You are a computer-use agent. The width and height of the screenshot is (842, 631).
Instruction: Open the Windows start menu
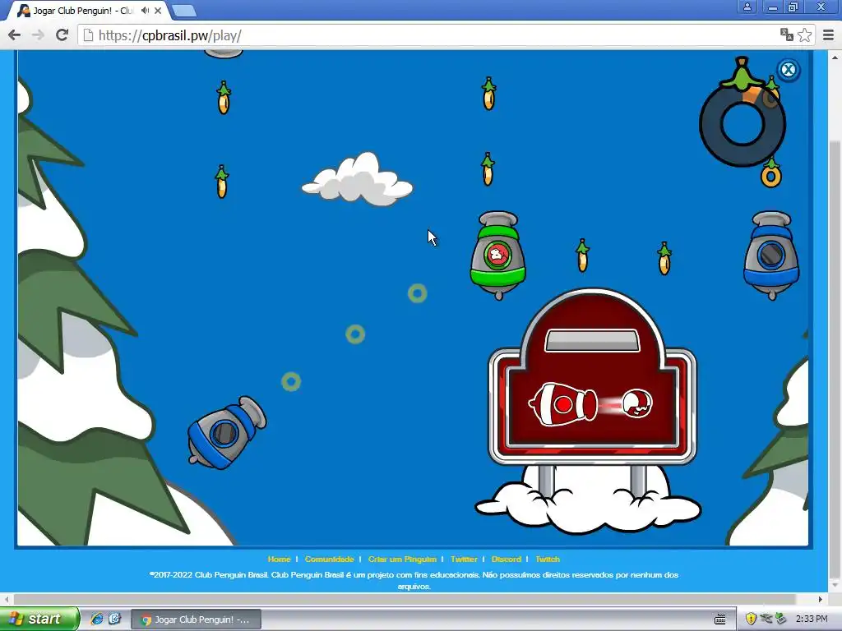click(39, 619)
